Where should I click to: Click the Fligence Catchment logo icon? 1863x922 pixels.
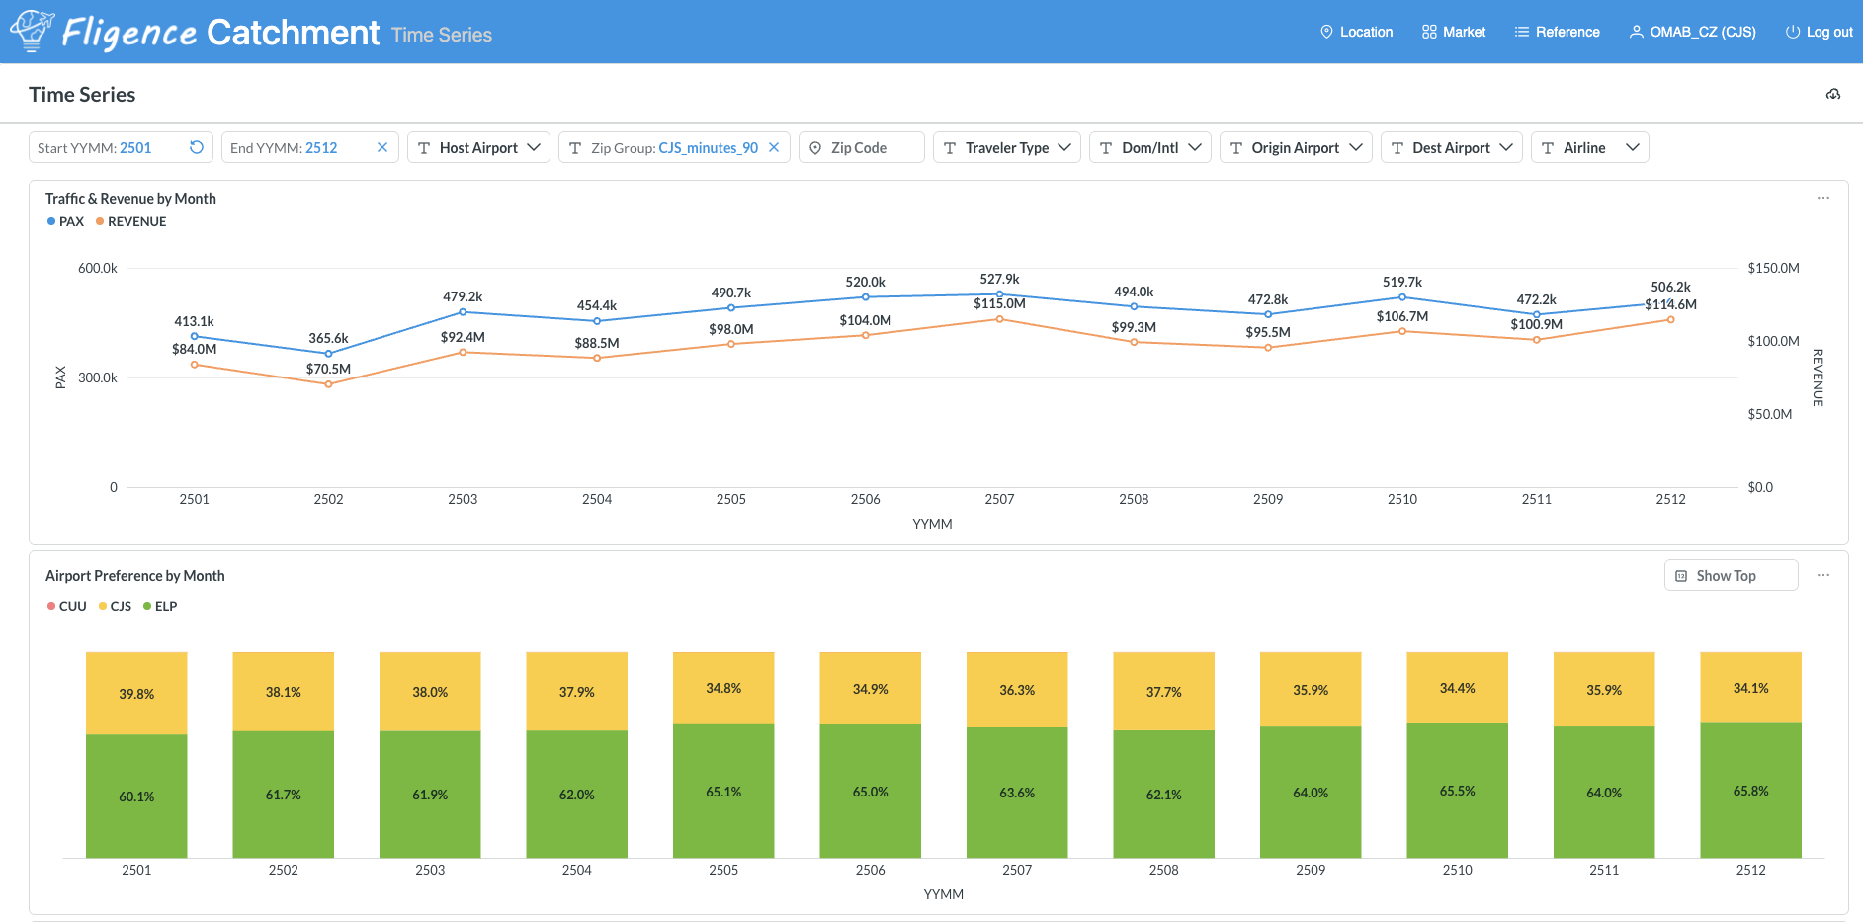coord(31,31)
